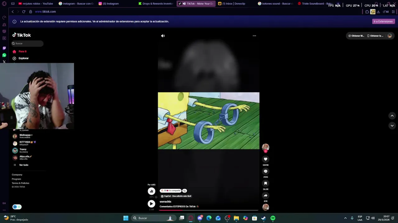Open the AI assistant toolbar button

click(x=386, y=12)
